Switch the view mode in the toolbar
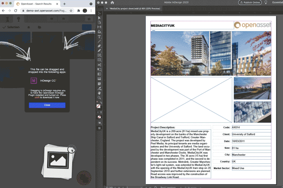Screen dimensions: 283x188 tap(99, 123)
